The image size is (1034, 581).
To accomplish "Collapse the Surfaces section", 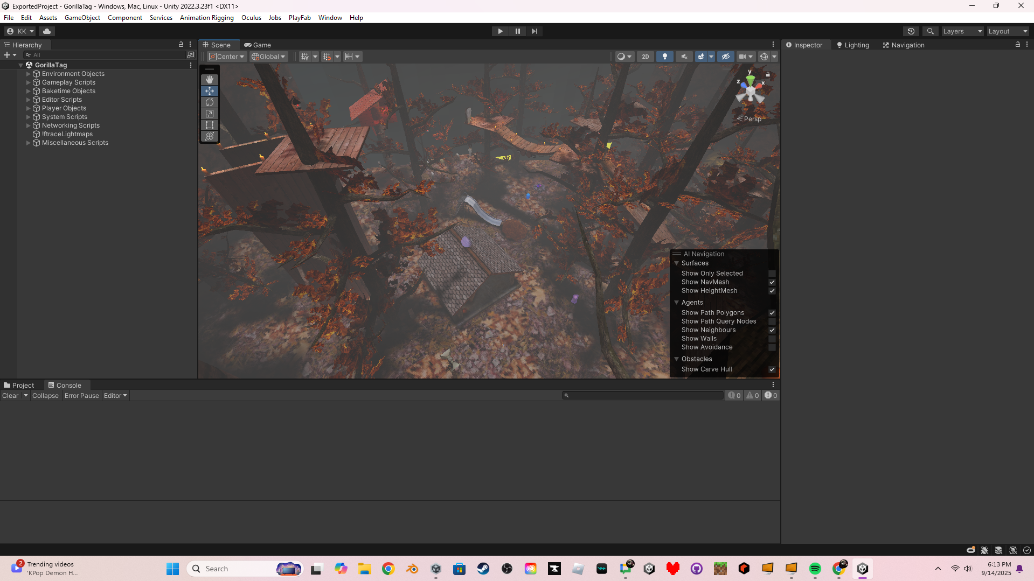I will (x=677, y=263).
